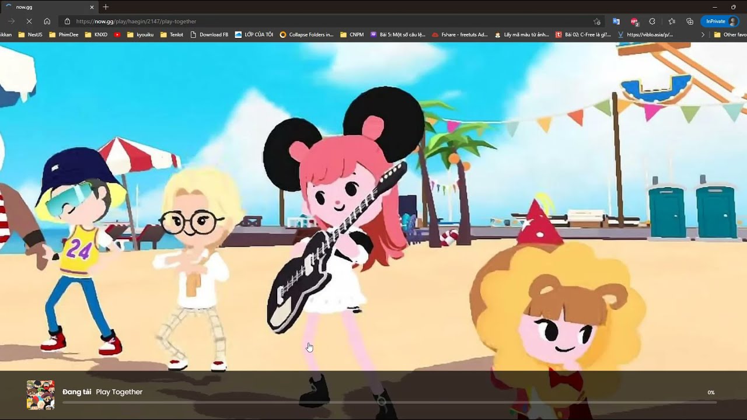The width and height of the screenshot is (747, 420).
Task: Open the CNPM bookmark folder
Action: point(352,34)
